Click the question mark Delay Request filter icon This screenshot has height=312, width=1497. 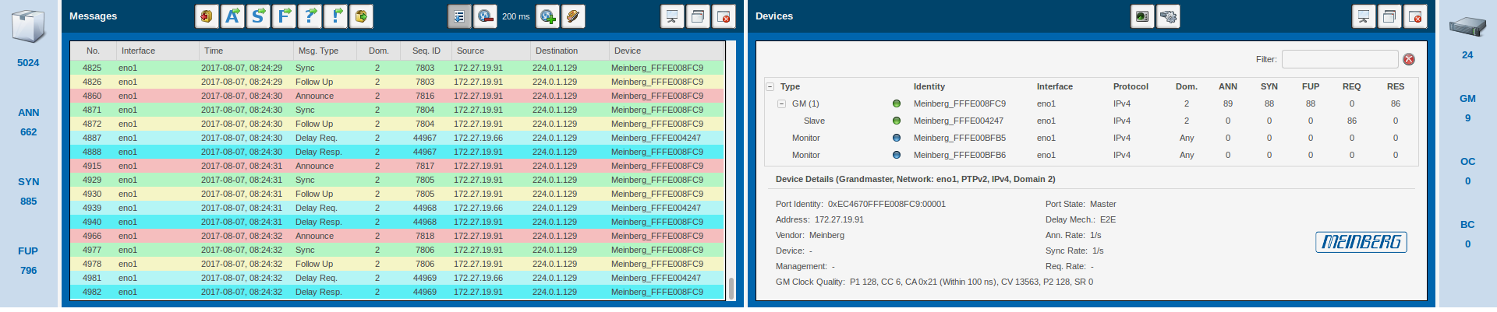click(x=310, y=16)
